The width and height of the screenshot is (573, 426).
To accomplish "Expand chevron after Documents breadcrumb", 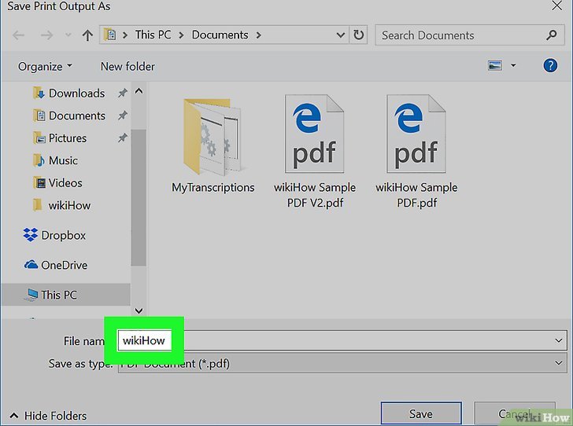I will pos(259,35).
